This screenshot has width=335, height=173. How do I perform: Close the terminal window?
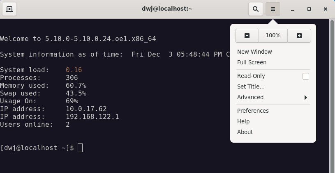tap(326, 9)
